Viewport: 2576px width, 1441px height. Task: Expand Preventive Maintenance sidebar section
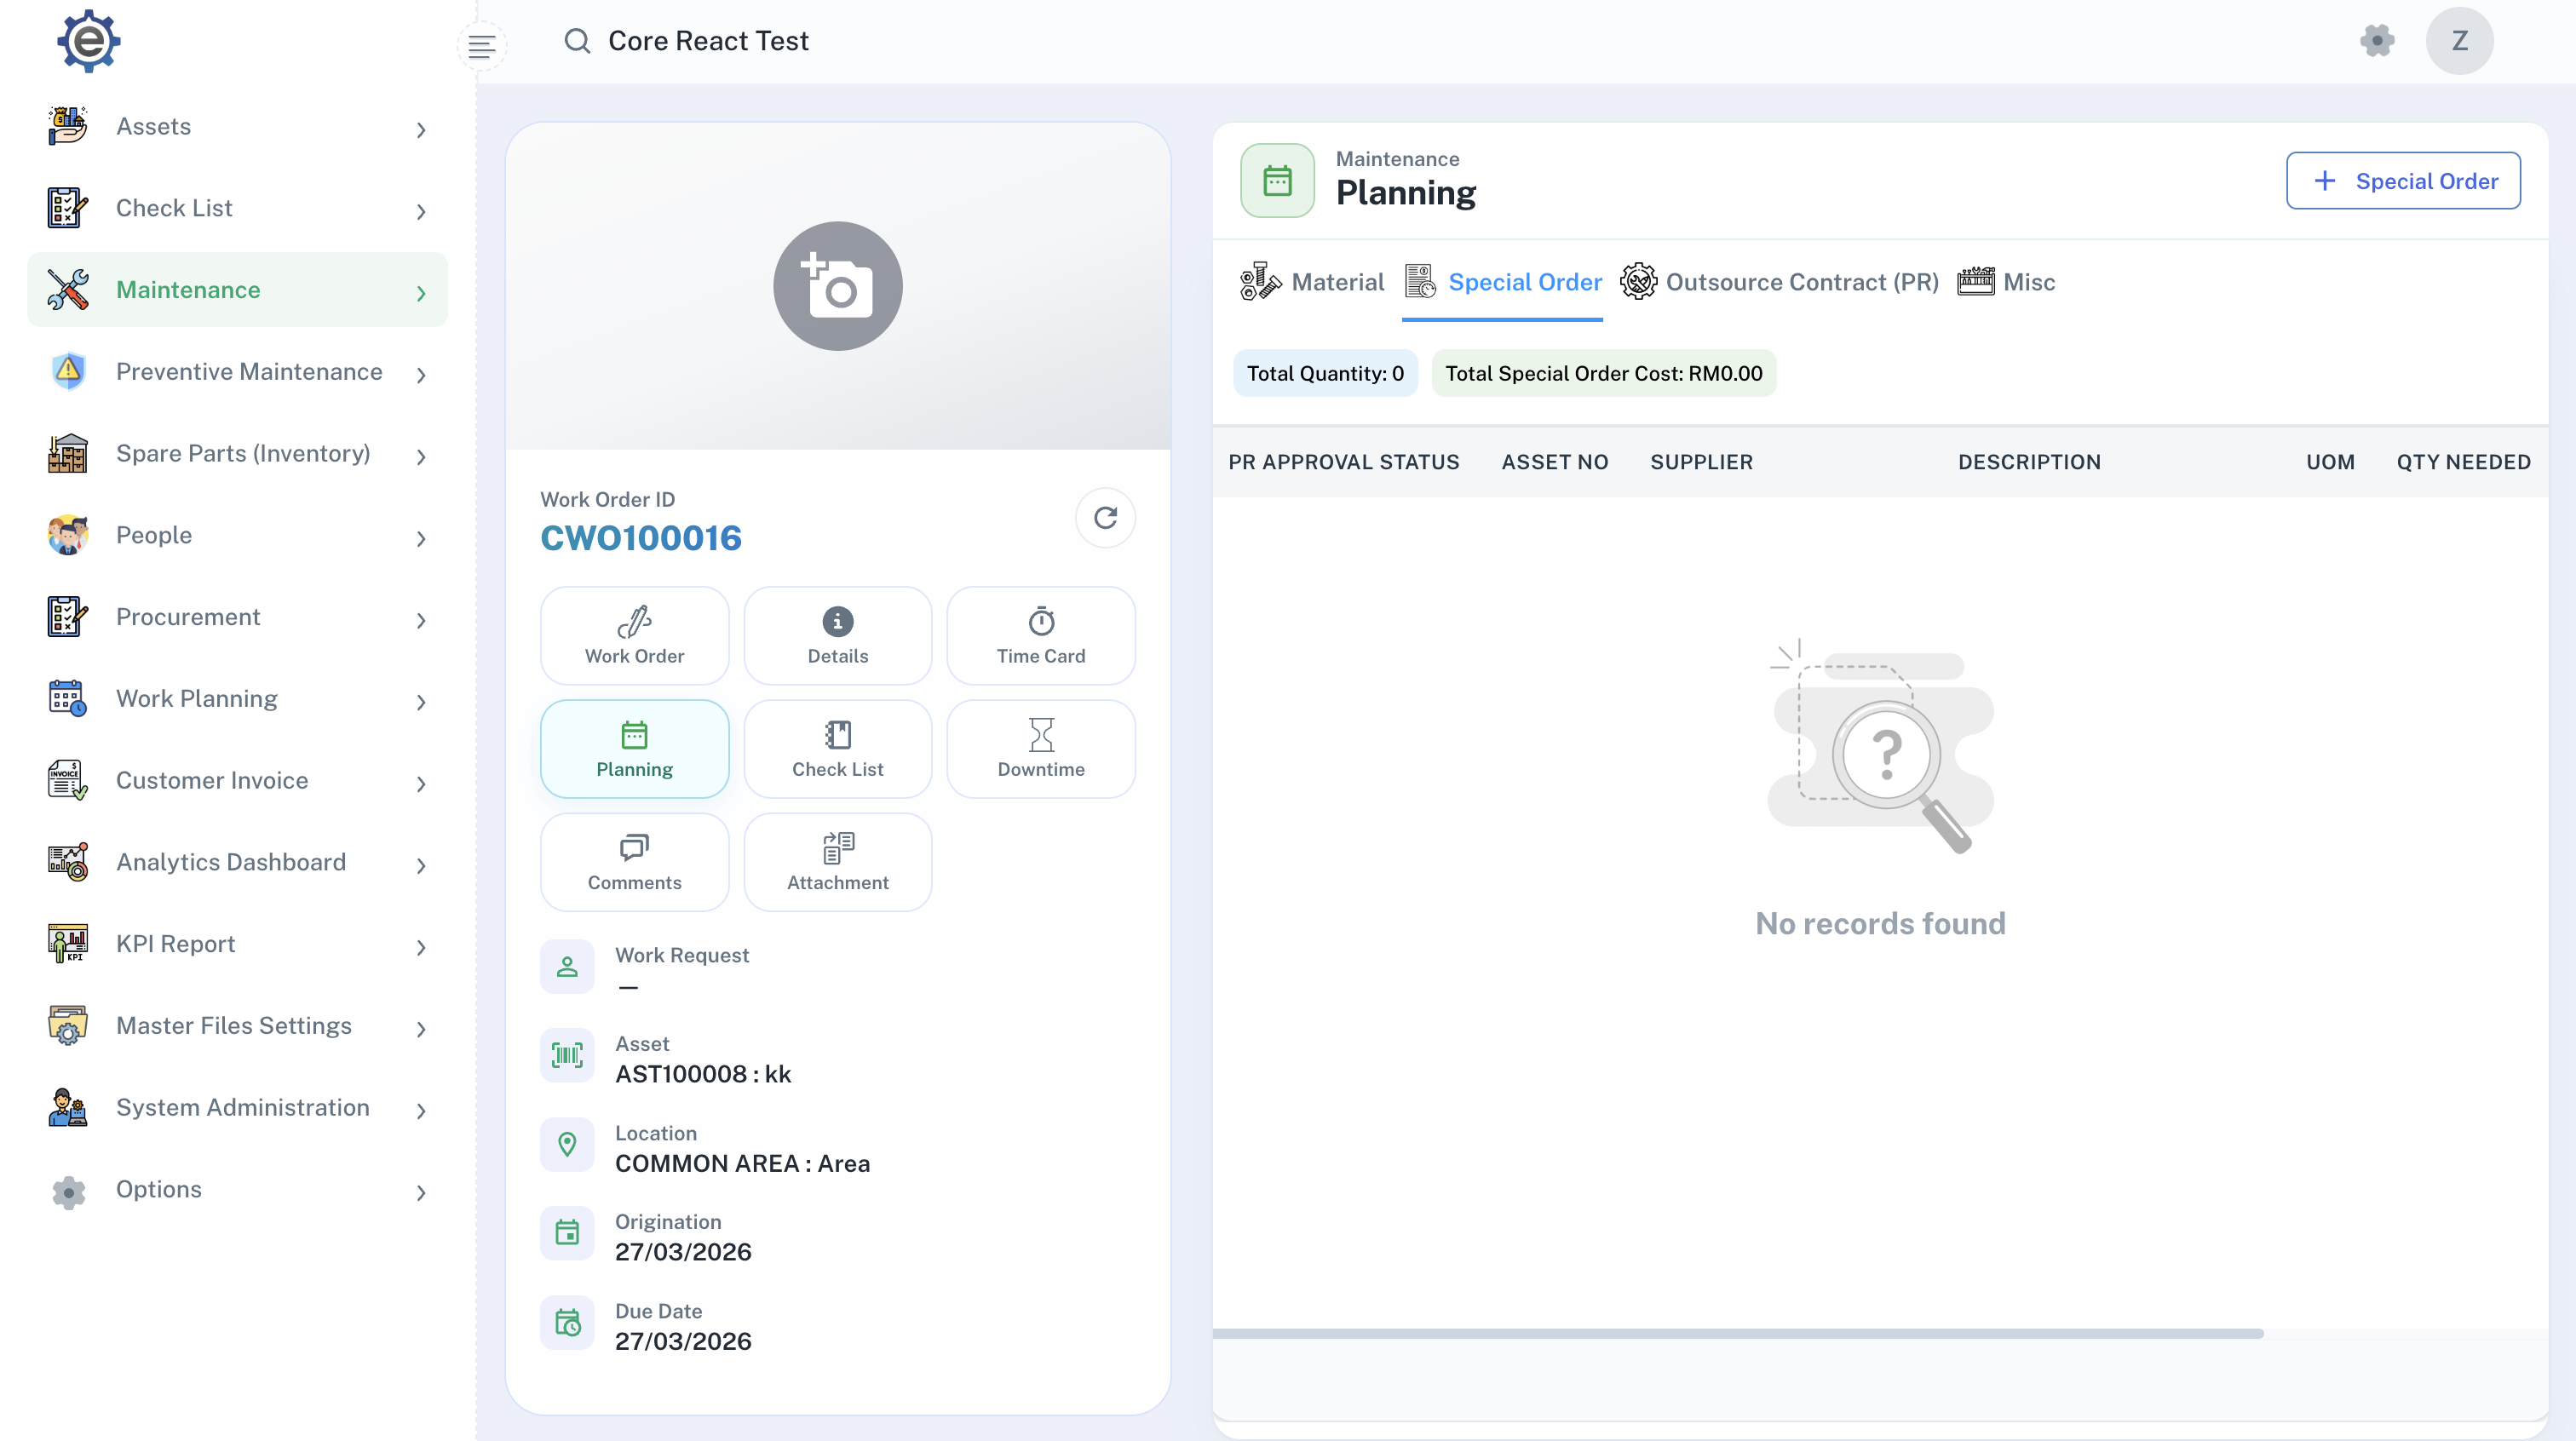237,372
